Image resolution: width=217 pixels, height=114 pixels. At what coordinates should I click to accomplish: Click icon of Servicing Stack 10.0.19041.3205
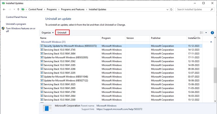pos(42,73)
